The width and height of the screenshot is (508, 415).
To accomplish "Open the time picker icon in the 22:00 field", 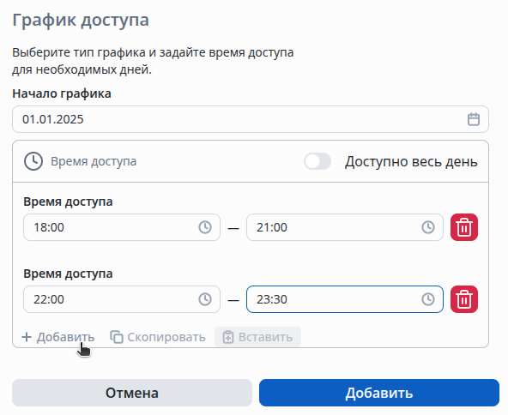I will 205,299.
